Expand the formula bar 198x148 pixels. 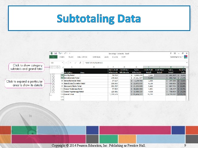tap(187, 62)
